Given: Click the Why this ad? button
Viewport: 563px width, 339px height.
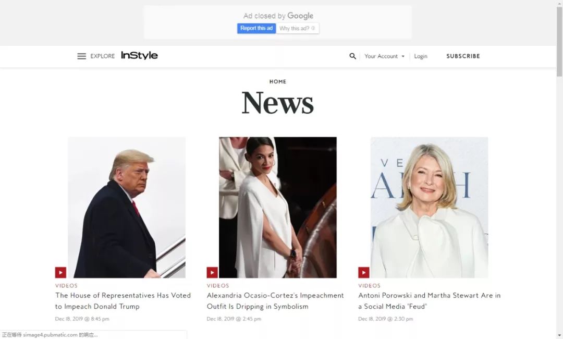Looking at the screenshot, I should (298, 28).
